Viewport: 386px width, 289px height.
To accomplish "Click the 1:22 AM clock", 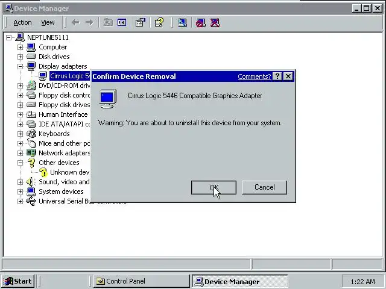I will (x=363, y=282).
